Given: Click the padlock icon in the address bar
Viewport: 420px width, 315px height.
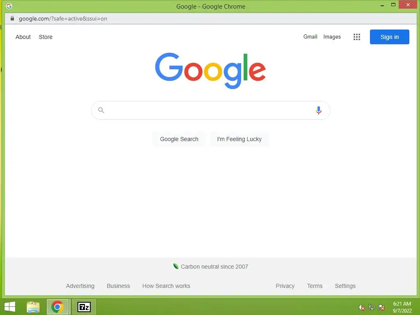Looking at the screenshot, I should coord(12,18).
